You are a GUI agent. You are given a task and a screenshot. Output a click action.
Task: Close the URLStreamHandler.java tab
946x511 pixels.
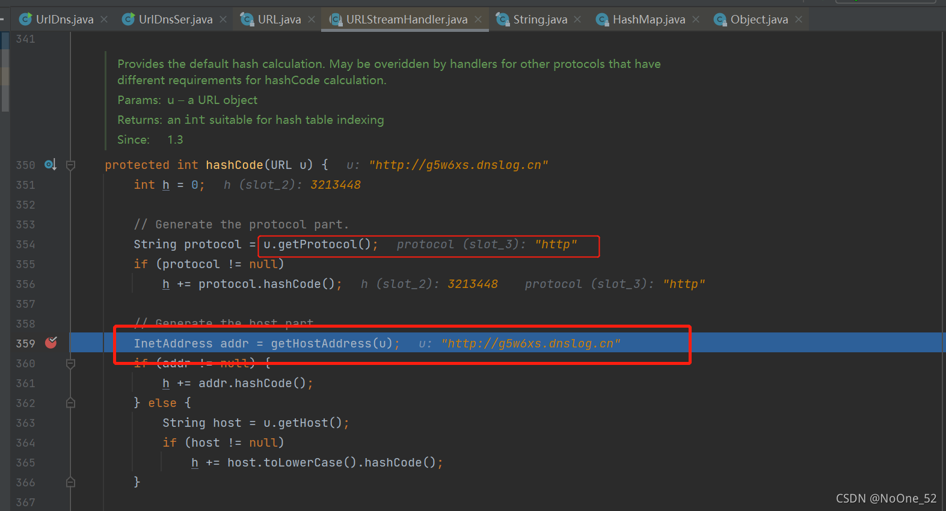(478, 19)
